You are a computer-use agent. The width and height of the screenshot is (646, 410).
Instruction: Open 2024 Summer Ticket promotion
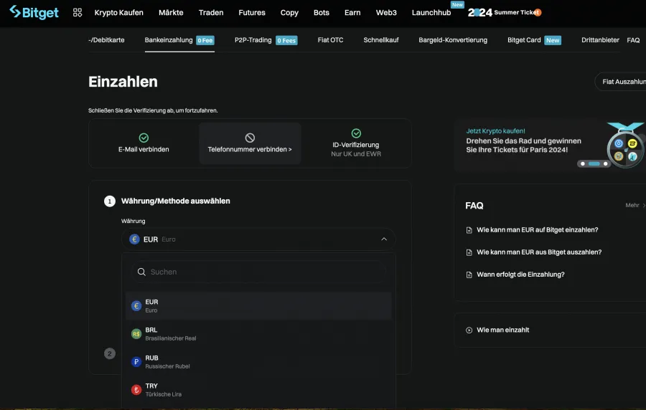click(x=505, y=12)
